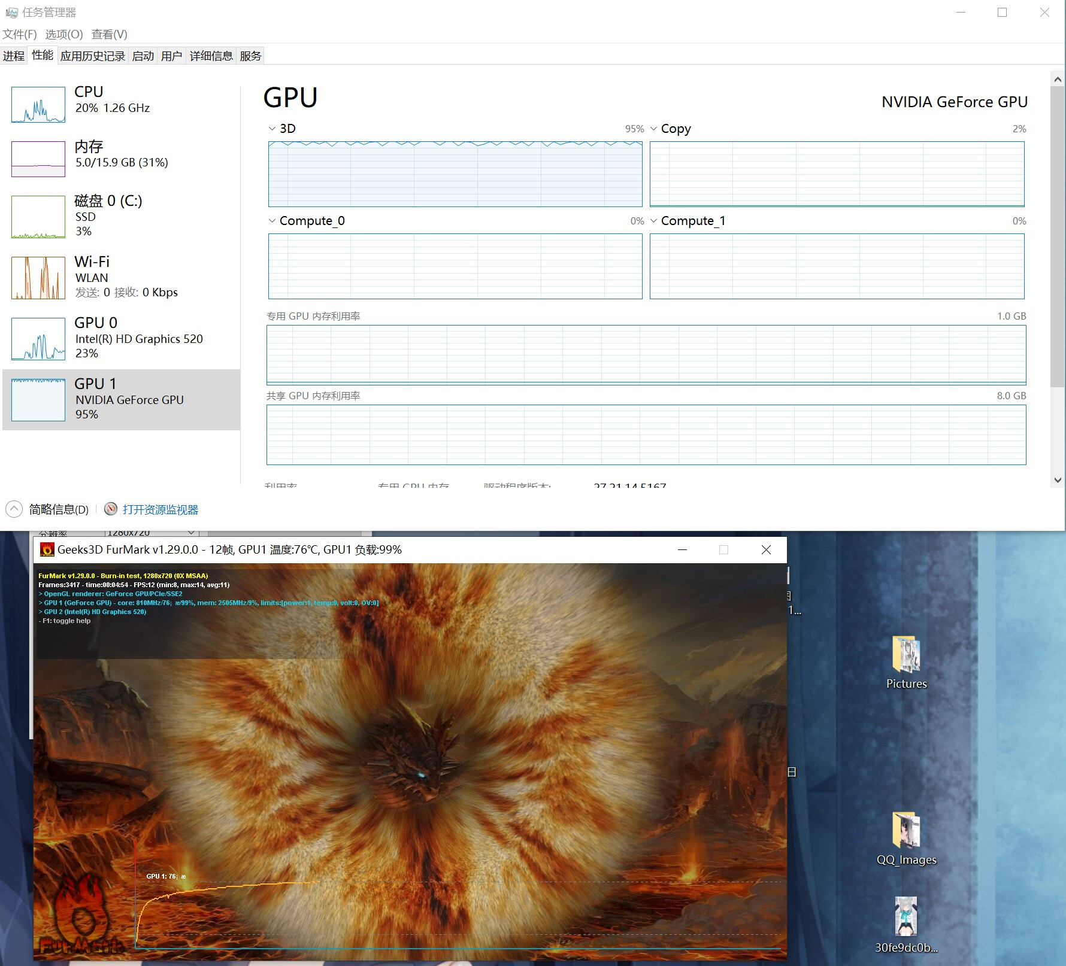
Task: Click the Copy utilization graph
Action: [837, 174]
